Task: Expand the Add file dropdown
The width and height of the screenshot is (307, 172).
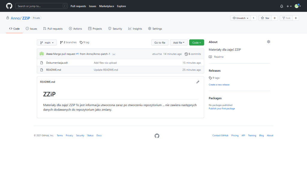Action: tap(179, 43)
